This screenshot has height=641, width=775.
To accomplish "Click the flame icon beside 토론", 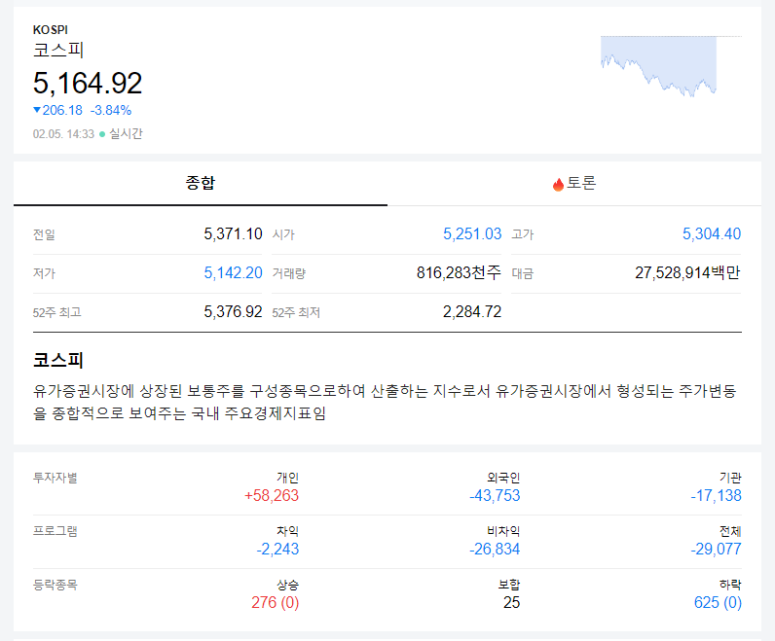I will coord(558,184).
